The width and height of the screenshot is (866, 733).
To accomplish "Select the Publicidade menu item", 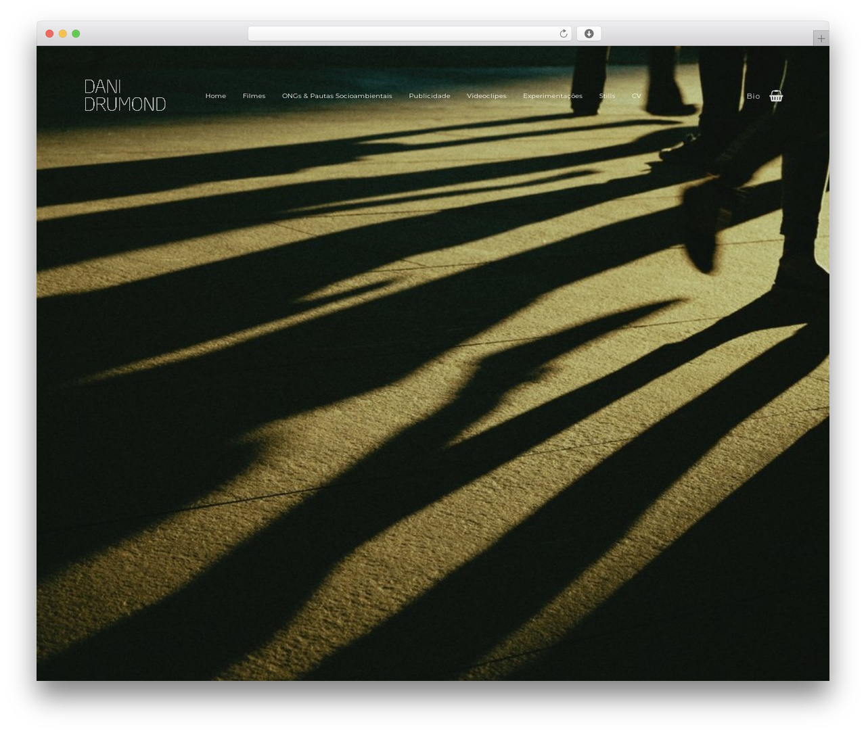I will (x=430, y=96).
